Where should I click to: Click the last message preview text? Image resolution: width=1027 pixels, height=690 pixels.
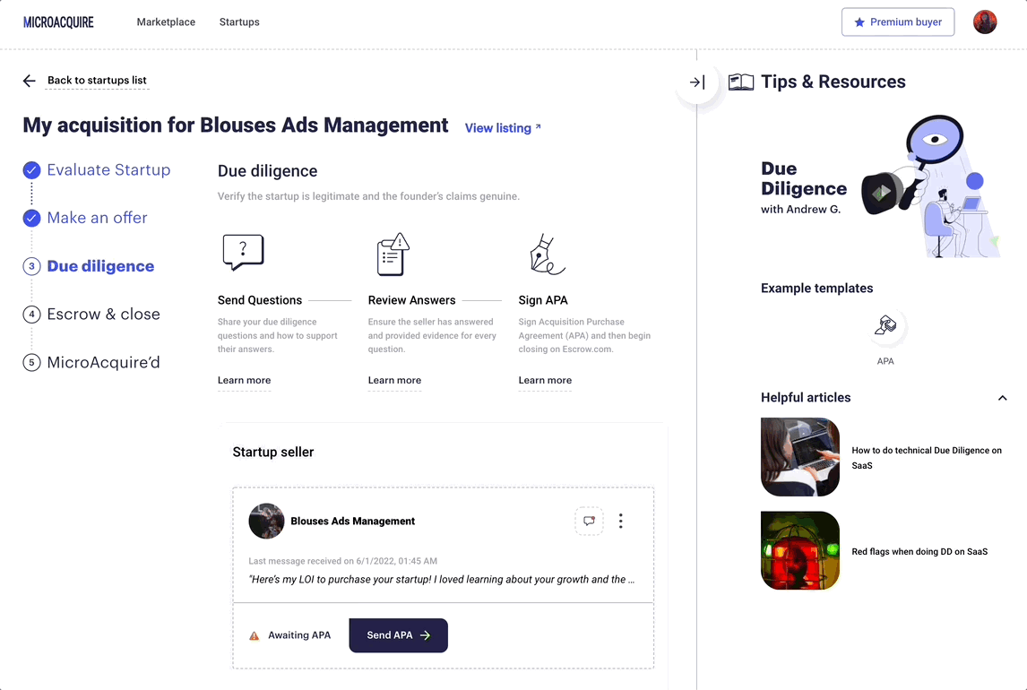[442, 580]
